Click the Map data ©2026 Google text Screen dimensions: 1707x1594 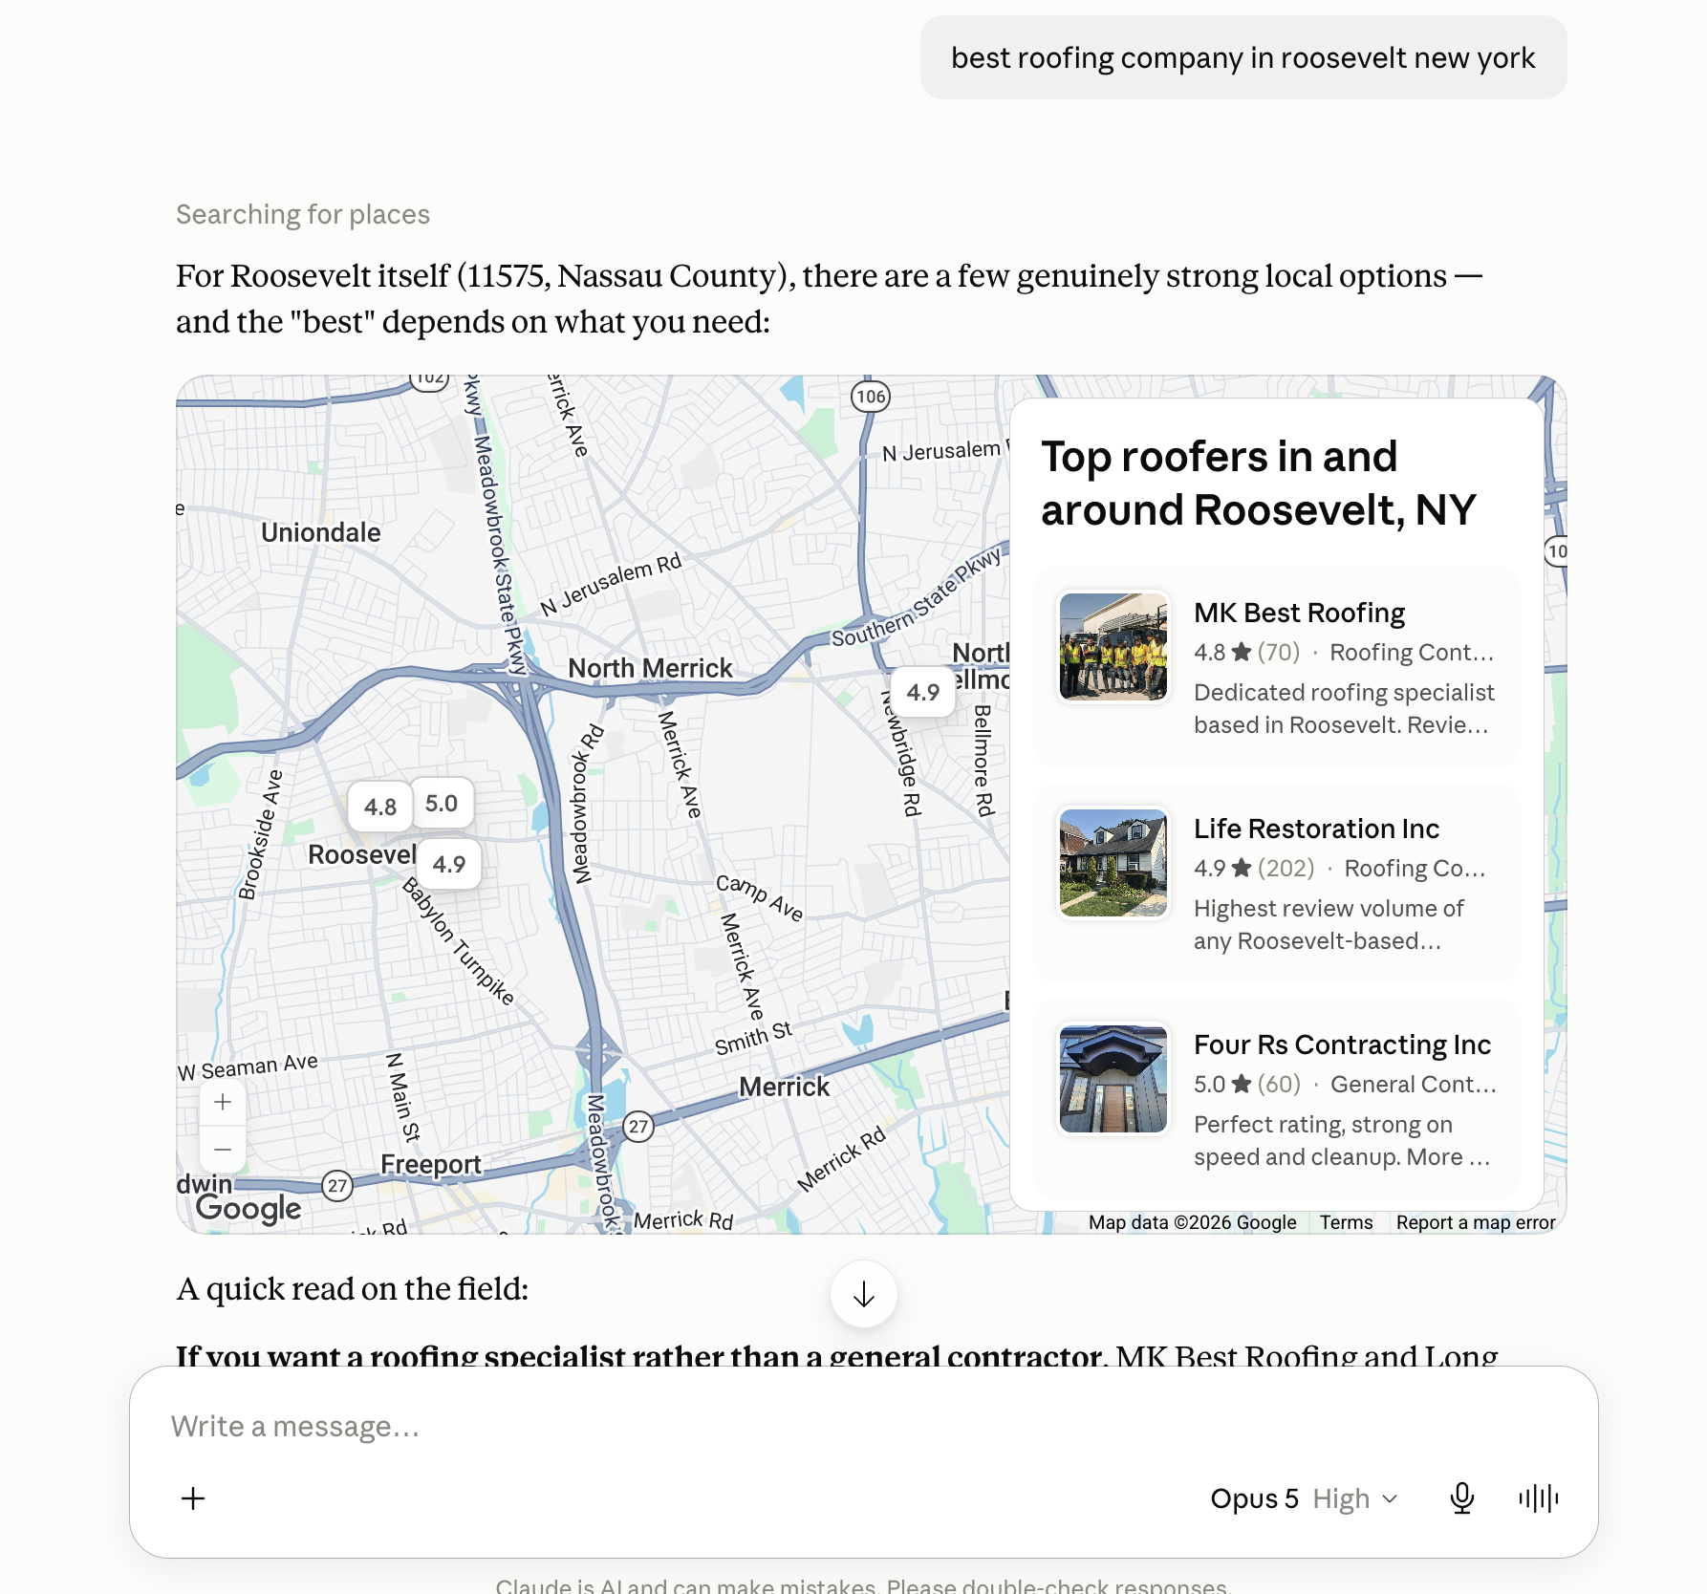click(1192, 1222)
